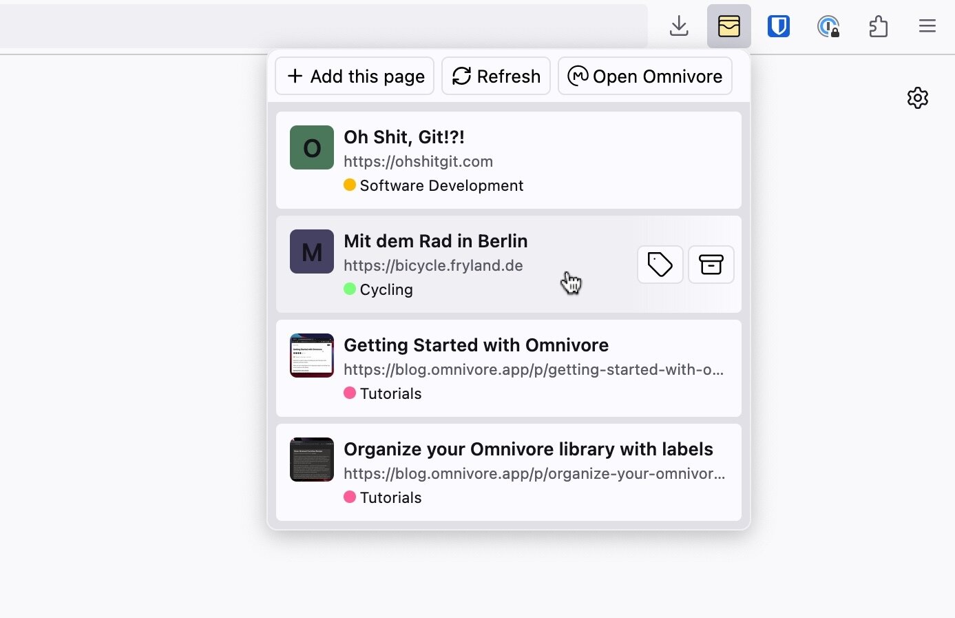Click the Software Development label
Image resolution: width=955 pixels, height=618 pixels.
pyautogui.click(x=441, y=185)
